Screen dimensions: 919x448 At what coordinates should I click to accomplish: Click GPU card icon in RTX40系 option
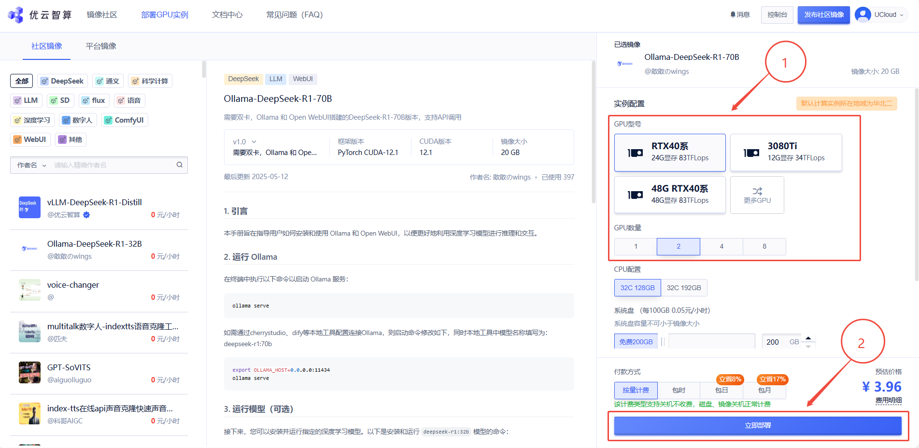coord(635,153)
